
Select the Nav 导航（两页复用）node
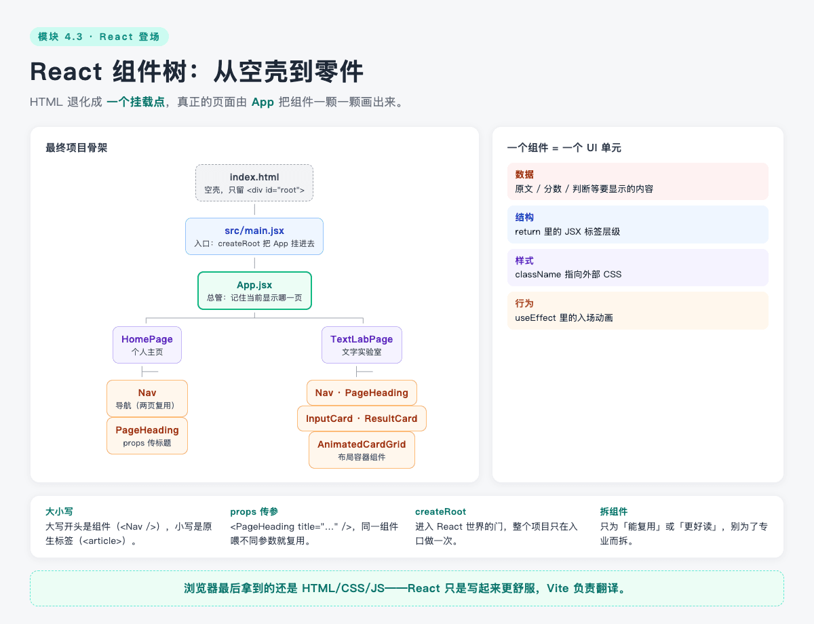(147, 398)
